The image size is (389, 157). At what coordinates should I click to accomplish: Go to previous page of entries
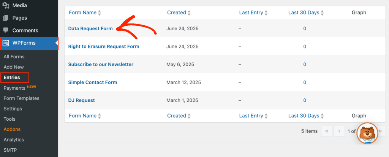point(339,131)
